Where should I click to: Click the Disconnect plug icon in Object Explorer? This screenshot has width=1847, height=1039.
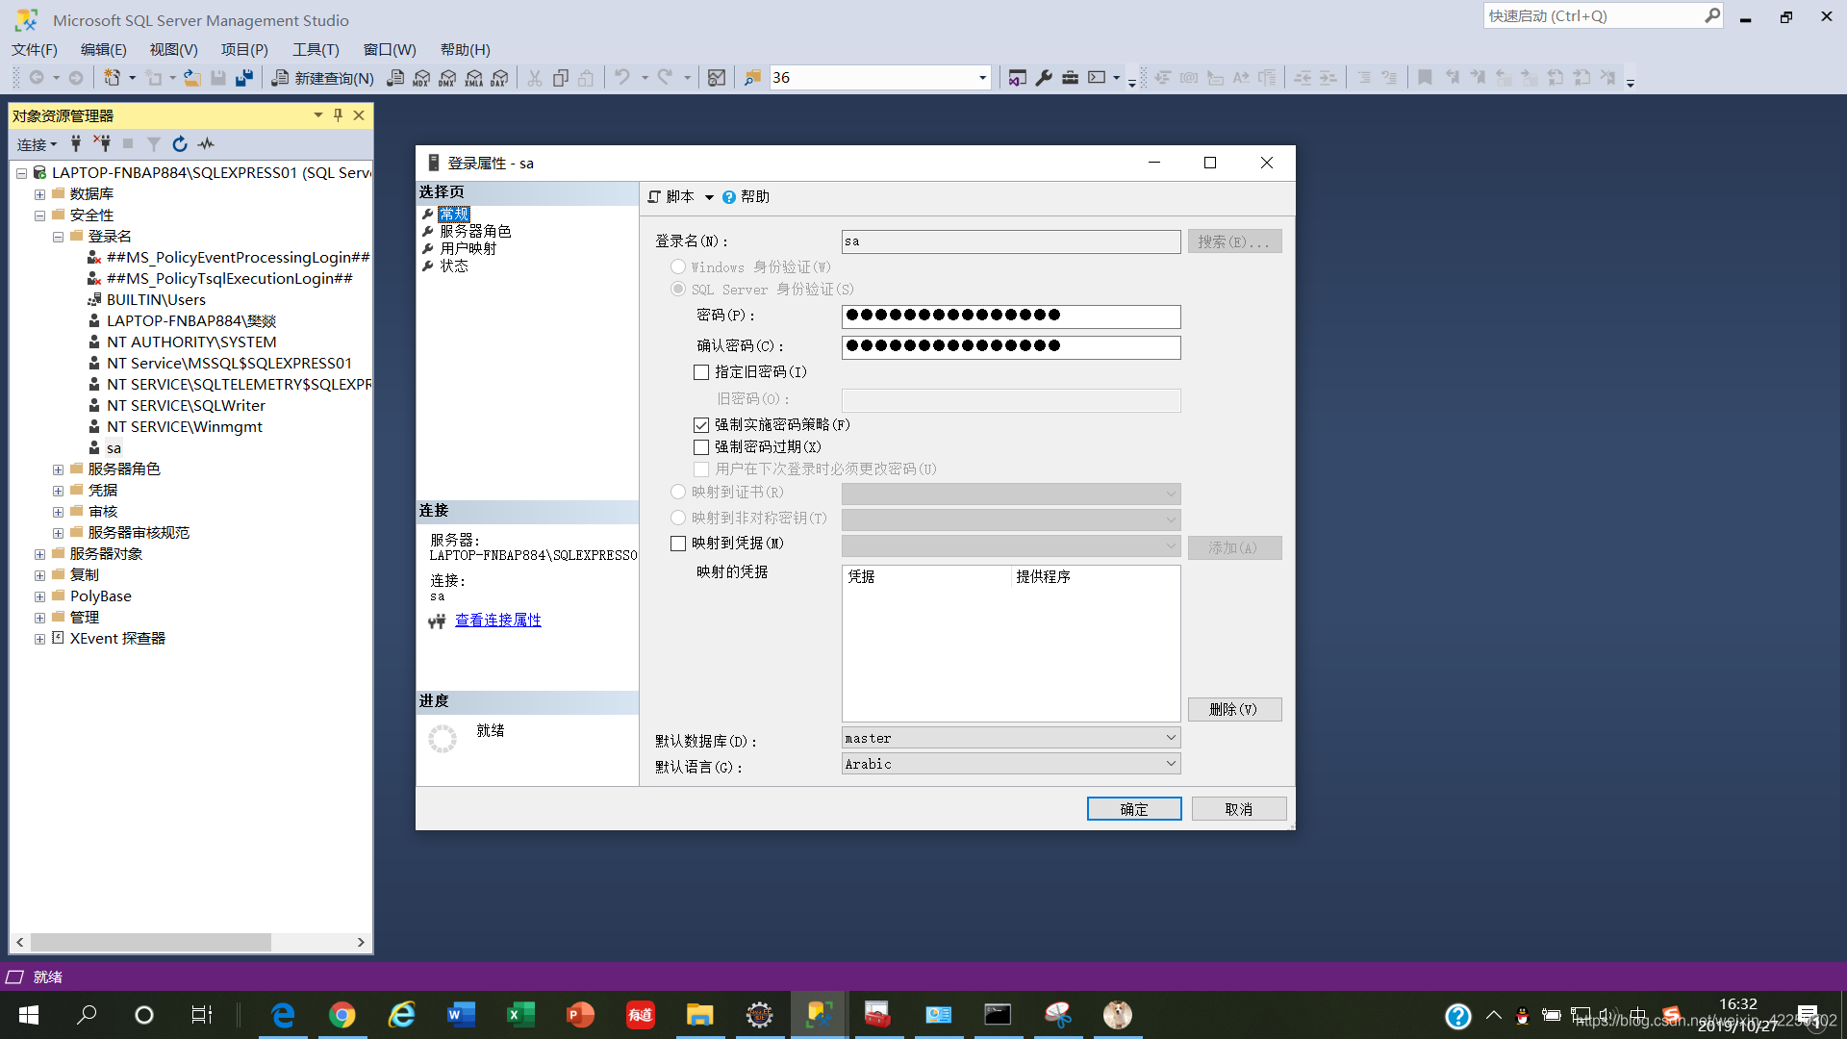pyautogui.click(x=102, y=144)
